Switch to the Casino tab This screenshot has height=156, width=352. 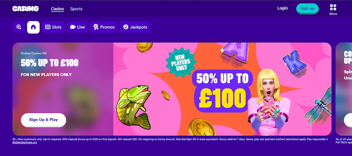pos(57,9)
